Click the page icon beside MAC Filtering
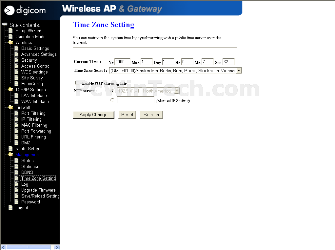The image size is (335, 250). point(16,125)
